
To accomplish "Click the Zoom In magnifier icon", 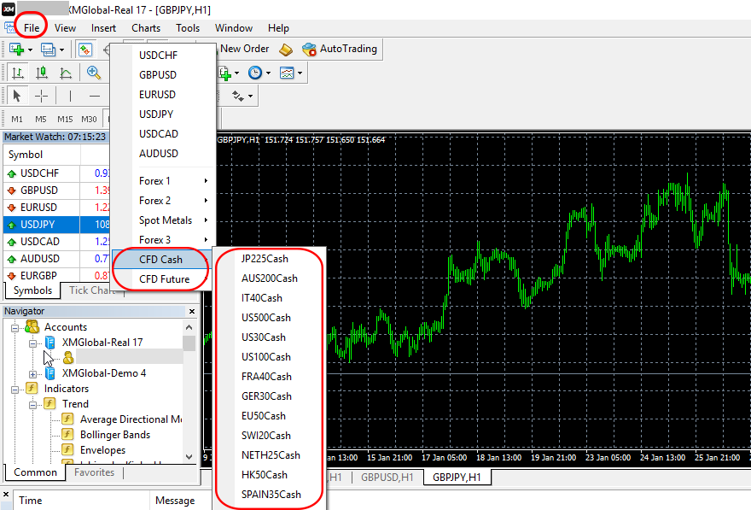I will 93,73.
